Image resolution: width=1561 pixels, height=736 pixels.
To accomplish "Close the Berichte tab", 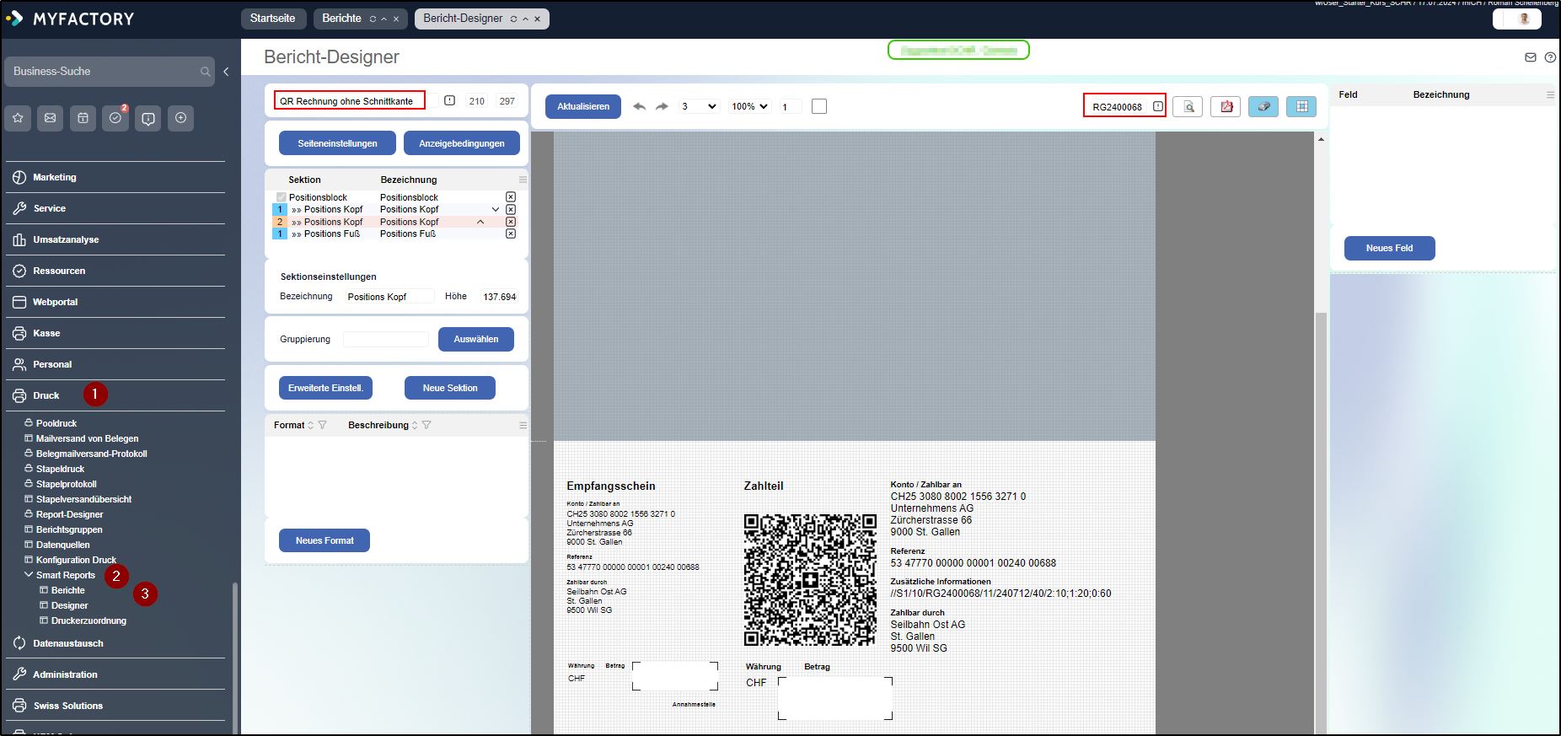I will point(396,19).
